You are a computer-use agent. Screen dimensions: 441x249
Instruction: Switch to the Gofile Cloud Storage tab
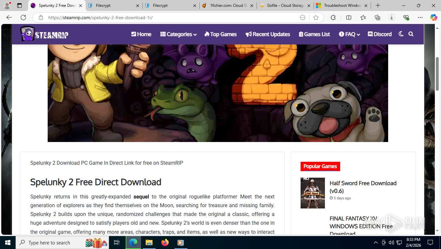coord(285,6)
